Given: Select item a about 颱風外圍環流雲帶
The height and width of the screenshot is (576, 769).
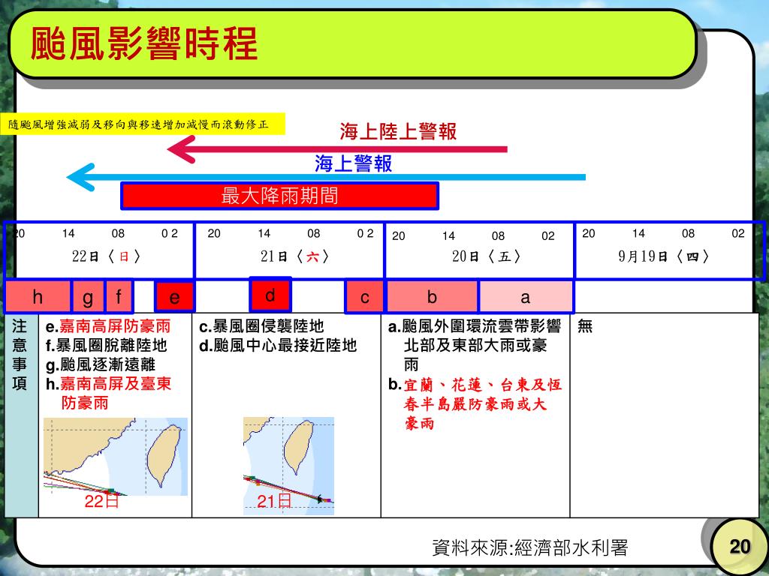Looking at the screenshot, I should 475,345.
